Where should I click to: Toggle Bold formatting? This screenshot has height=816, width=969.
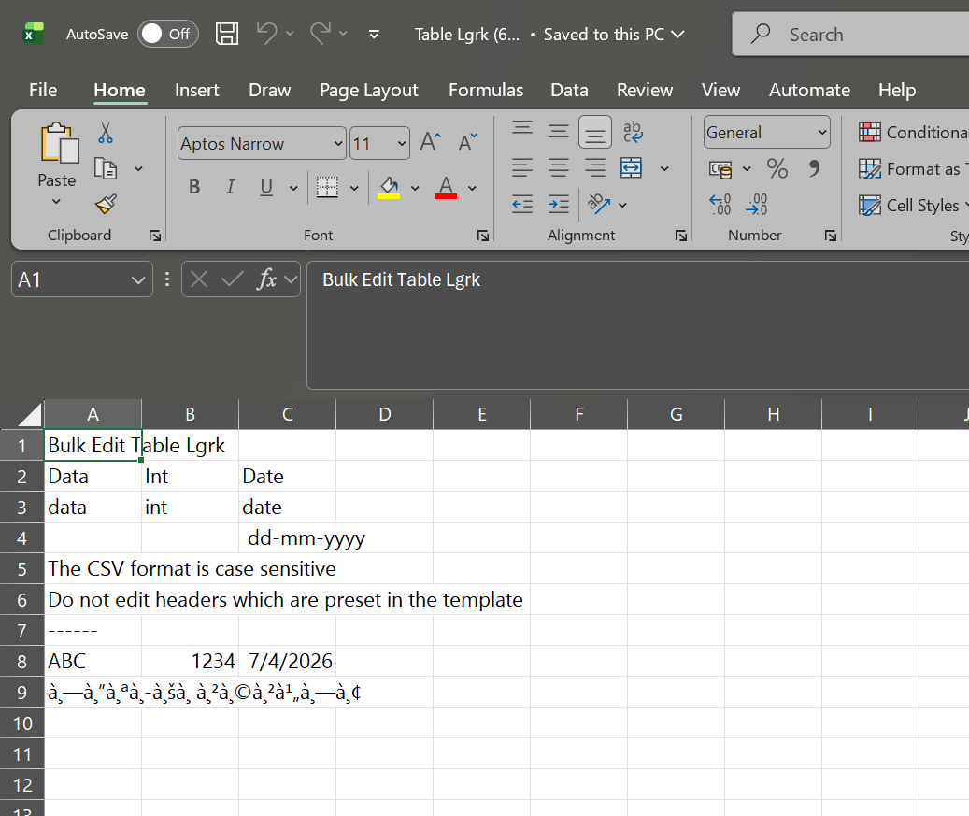click(x=194, y=187)
